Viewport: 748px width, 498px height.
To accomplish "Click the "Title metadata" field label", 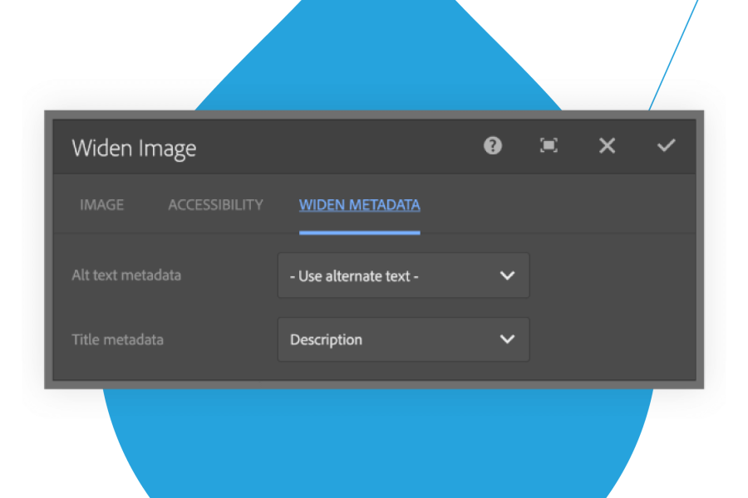I will coord(117,339).
